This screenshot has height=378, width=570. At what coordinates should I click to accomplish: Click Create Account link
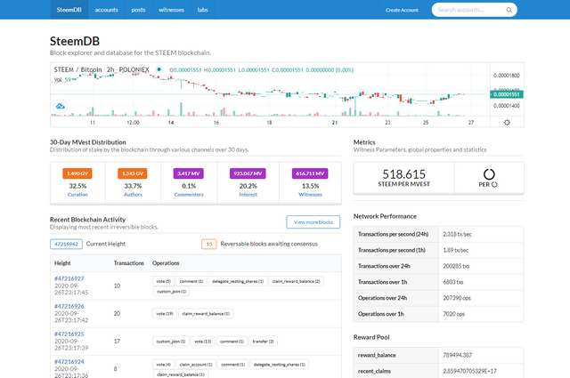[x=402, y=10]
